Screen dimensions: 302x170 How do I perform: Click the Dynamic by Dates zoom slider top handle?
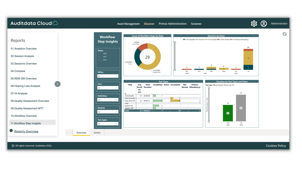click(x=175, y=42)
